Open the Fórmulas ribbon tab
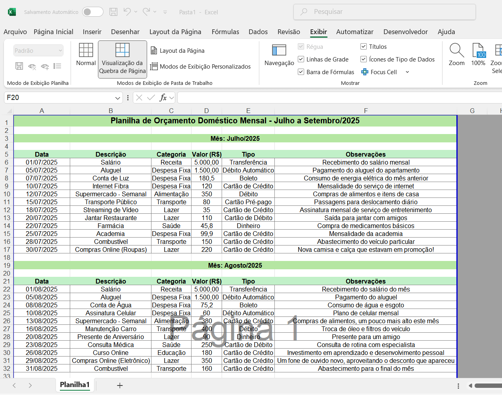 [225, 32]
